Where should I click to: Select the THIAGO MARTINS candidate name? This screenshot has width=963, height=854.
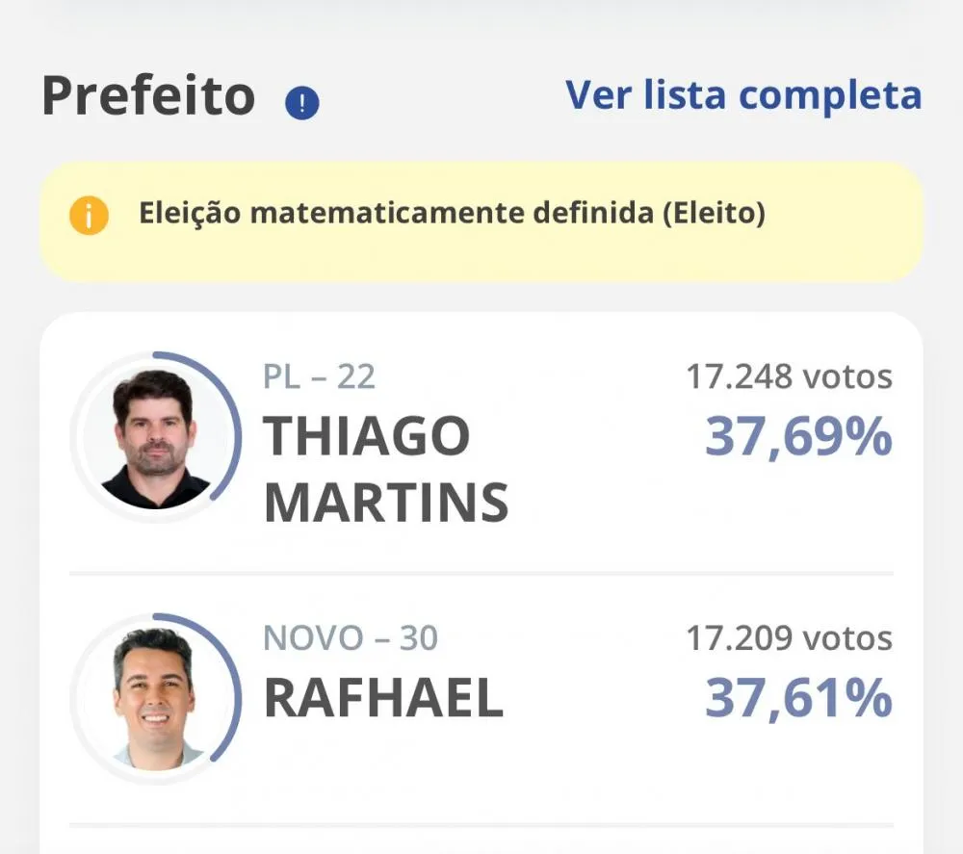(386, 469)
